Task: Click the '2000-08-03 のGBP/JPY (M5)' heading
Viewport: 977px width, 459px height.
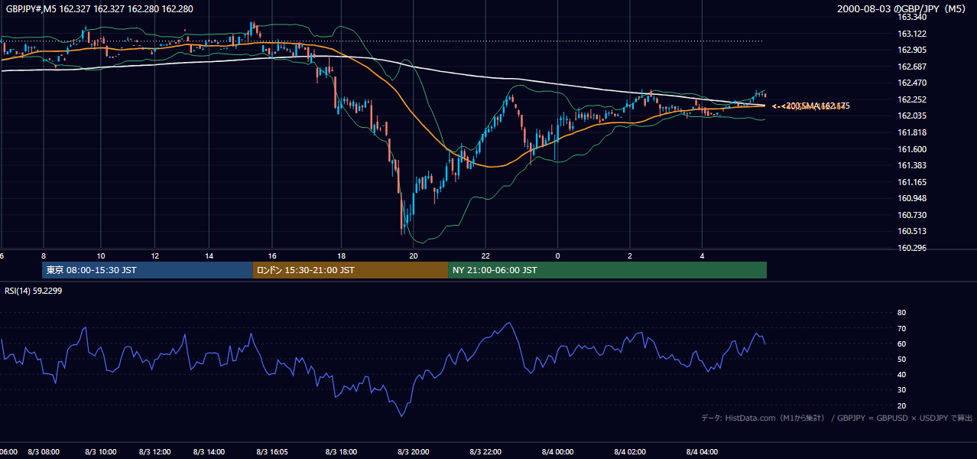Action: pos(902,9)
